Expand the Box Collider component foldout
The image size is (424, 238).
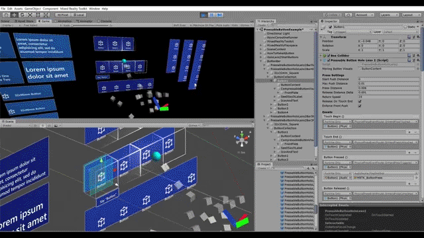coord(321,56)
